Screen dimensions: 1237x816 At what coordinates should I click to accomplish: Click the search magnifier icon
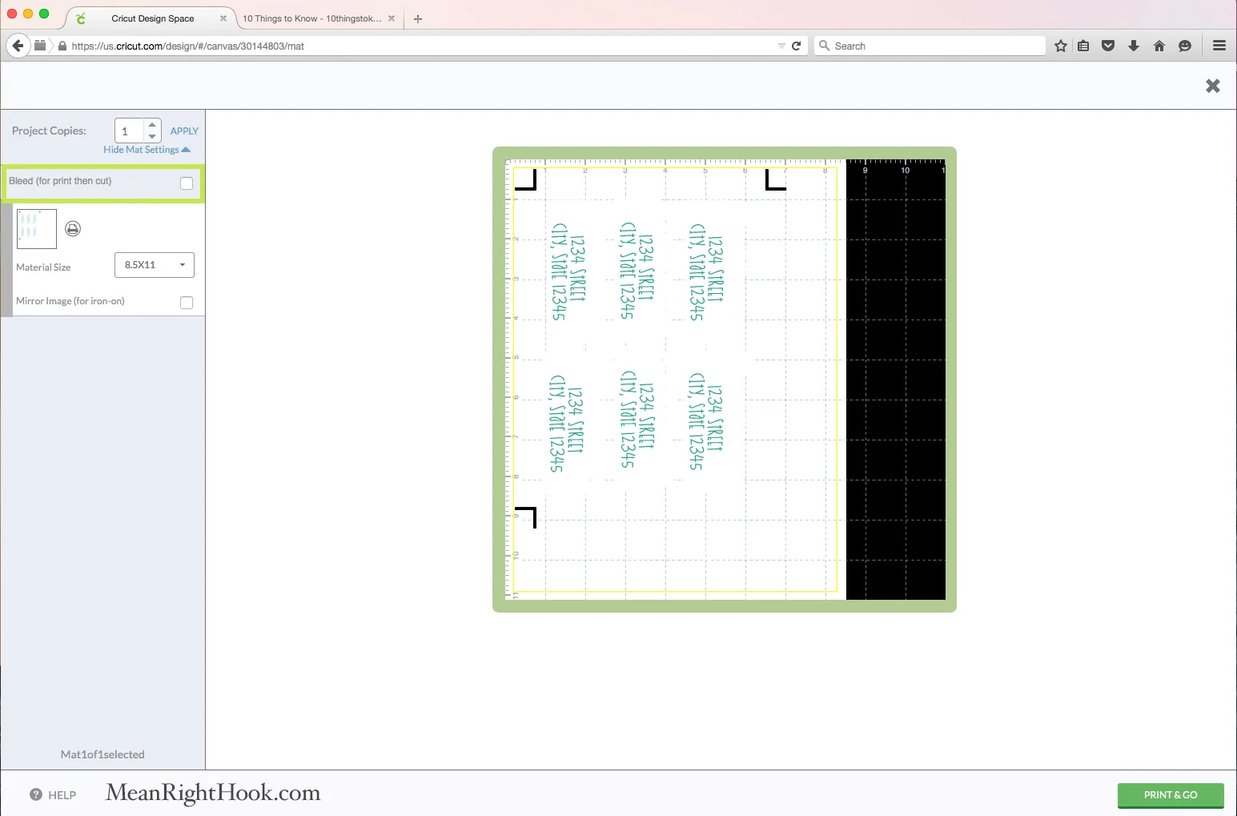click(x=824, y=46)
